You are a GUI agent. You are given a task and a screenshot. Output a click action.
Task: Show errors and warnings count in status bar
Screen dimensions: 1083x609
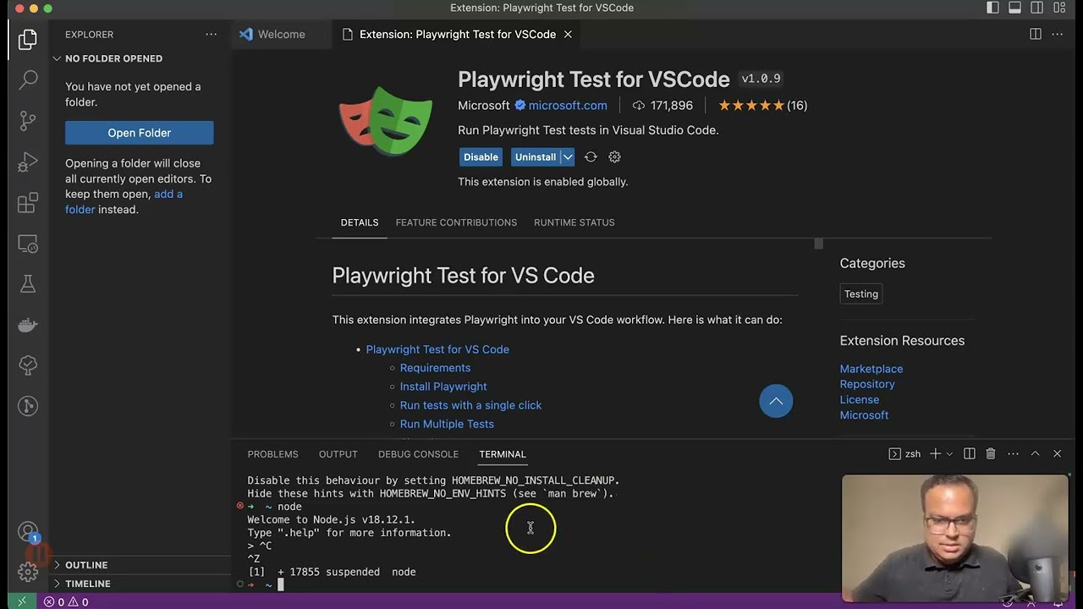pyautogui.click(x=66, y=601)
